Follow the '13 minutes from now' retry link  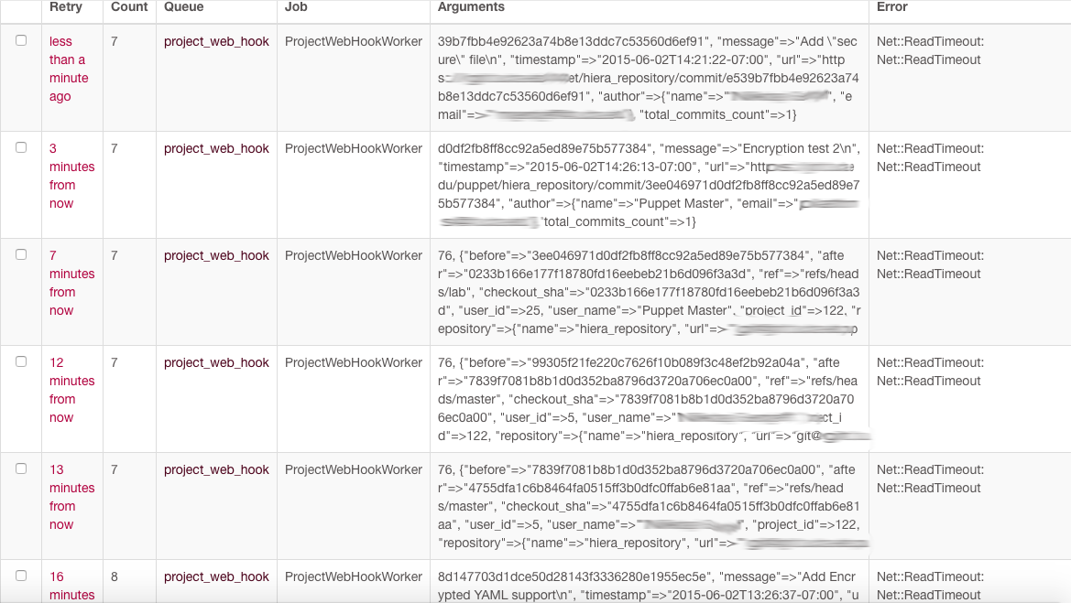tap(71, 497)
